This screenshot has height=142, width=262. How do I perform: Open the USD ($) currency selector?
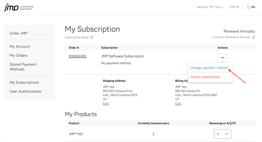(234, 7)
